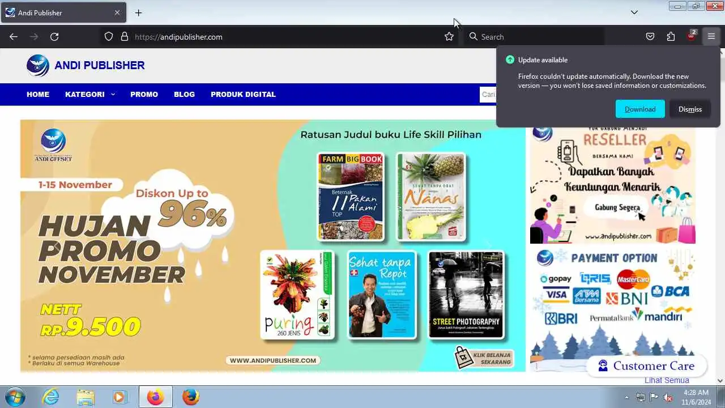Click the Reseller Gabung Segera banner
This screenshot has height=408, width=725.
613,186
